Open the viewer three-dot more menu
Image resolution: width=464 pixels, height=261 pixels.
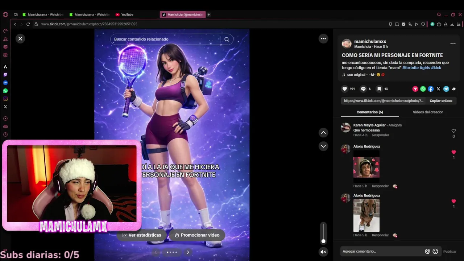click(323, 38)
